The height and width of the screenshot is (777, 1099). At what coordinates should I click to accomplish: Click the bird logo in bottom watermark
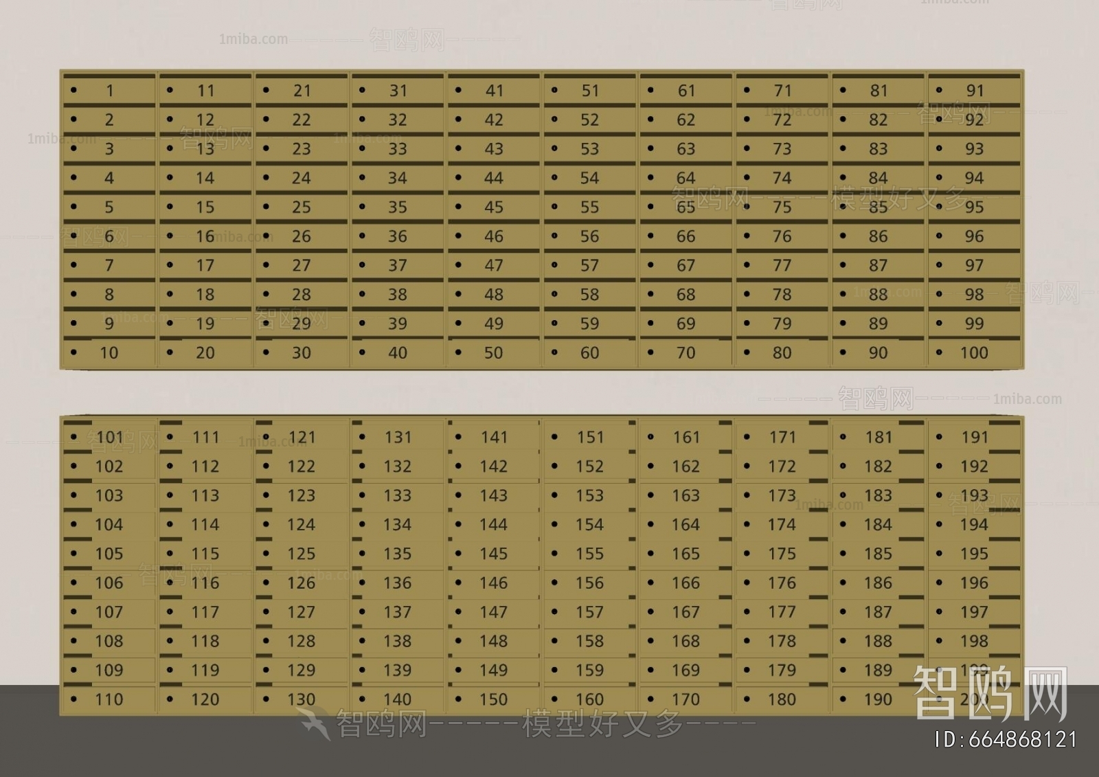[314, 725]
